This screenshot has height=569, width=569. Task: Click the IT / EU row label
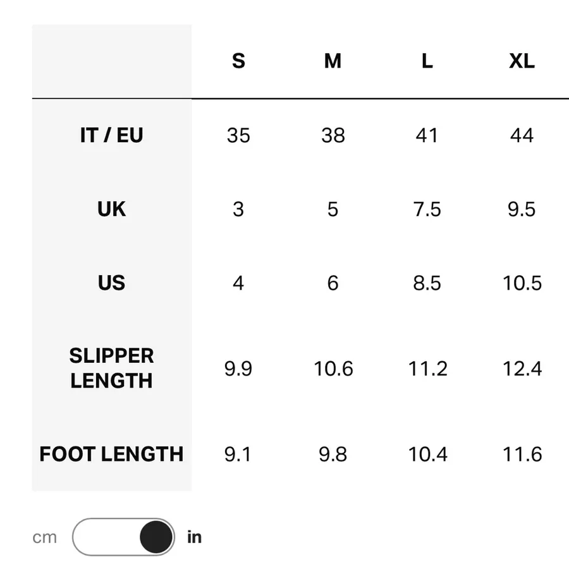click(112, 135)
